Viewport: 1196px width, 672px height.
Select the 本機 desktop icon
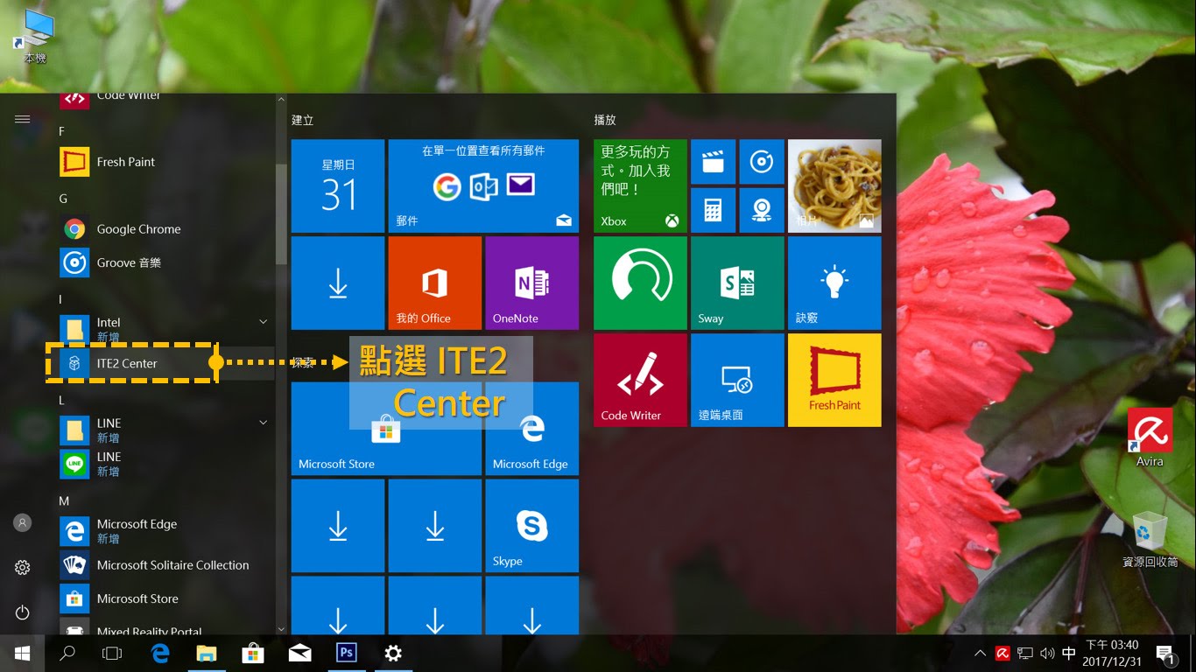[34, 37]
